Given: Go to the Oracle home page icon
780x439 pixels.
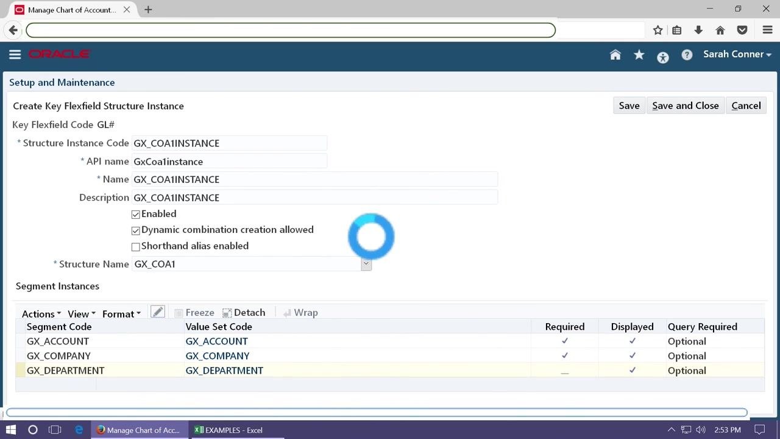Looking at the screenshot, I should pyautogui.click(x=615, y=55).
